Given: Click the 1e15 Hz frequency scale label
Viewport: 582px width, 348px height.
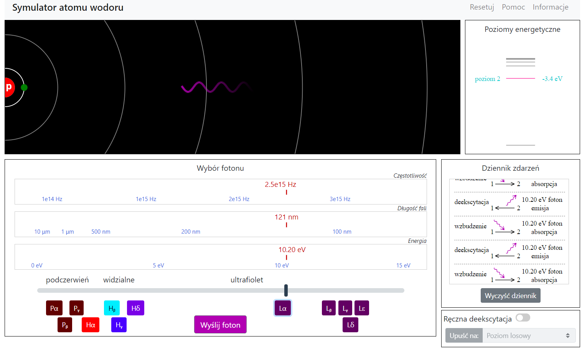Looking at the screenshot, I should point(146,199).
